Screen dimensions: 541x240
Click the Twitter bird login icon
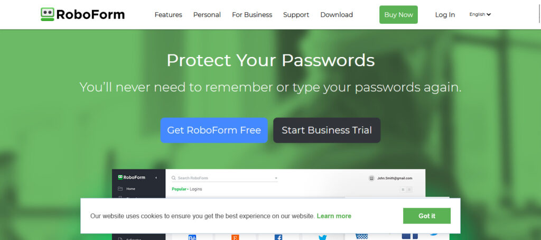coord(323,237)
